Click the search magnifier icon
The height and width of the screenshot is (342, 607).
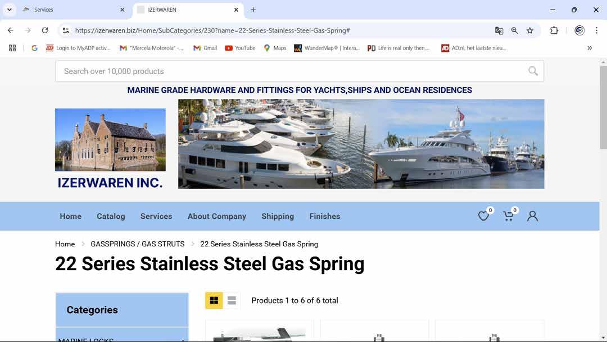coord(533,71)
